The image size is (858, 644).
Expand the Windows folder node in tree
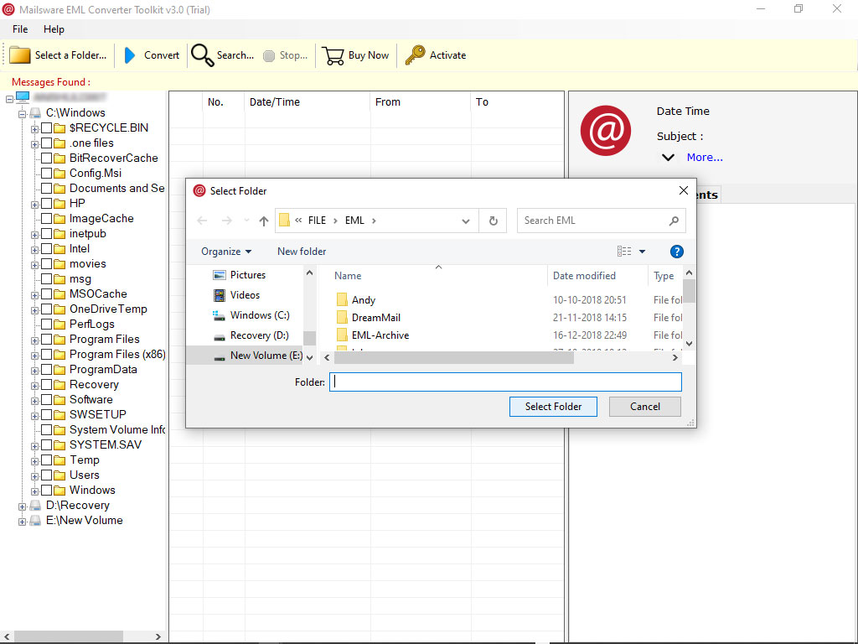click(x=34, y=491)
